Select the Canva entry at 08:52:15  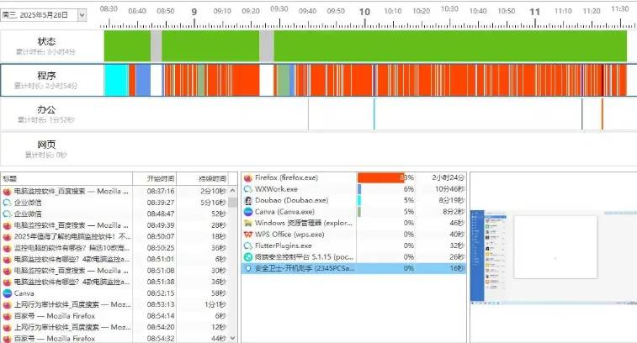(67, 293)
